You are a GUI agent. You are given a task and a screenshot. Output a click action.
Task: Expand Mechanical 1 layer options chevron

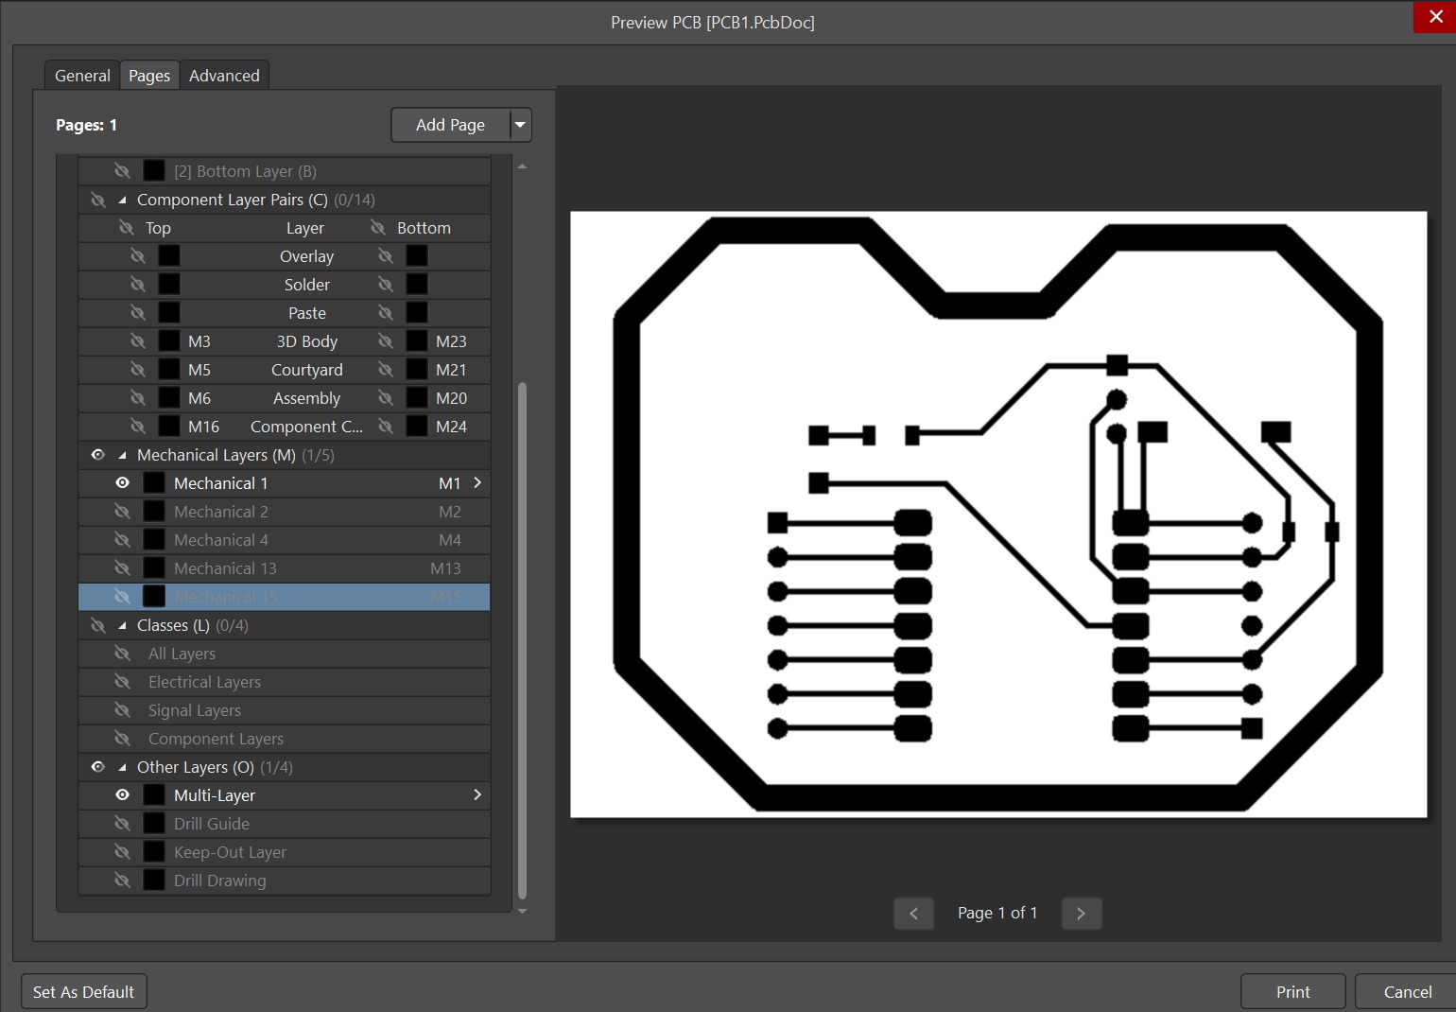point(477,483)
